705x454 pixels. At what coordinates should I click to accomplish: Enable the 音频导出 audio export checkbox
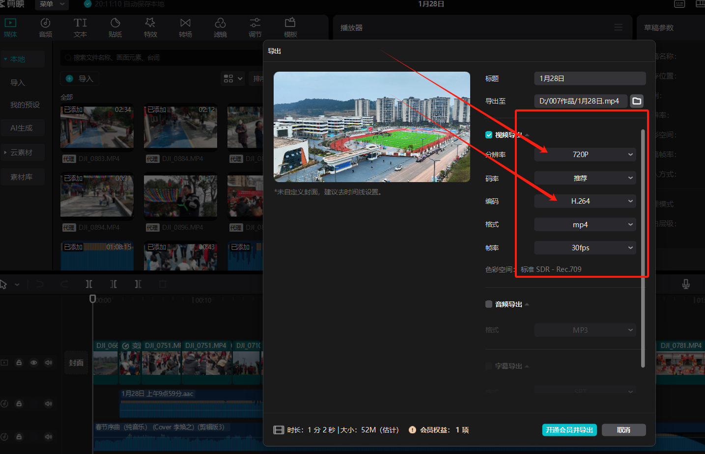pyautogui.click(x=489, y=304)
